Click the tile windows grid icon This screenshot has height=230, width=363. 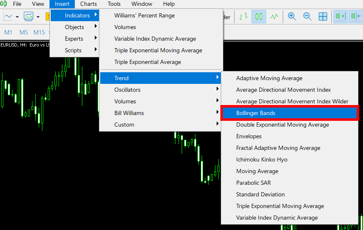pos(323,17)
